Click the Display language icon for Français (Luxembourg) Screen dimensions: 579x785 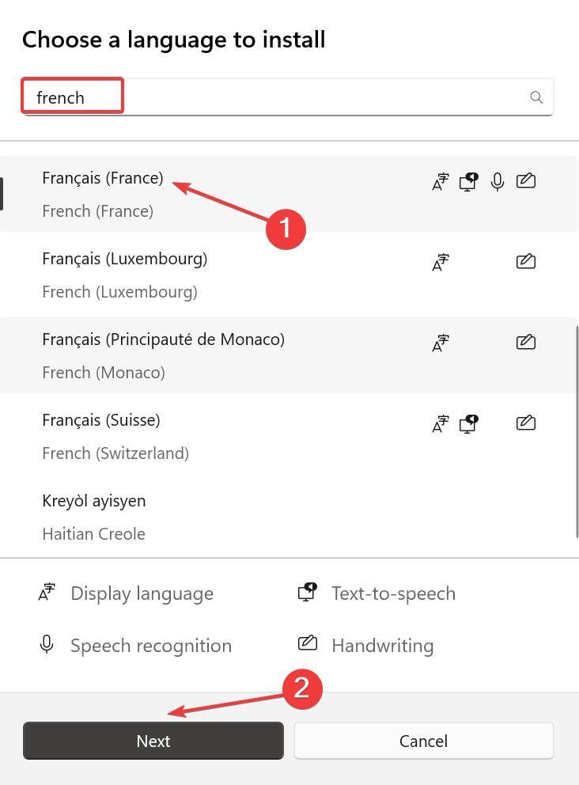click(440, 261)
